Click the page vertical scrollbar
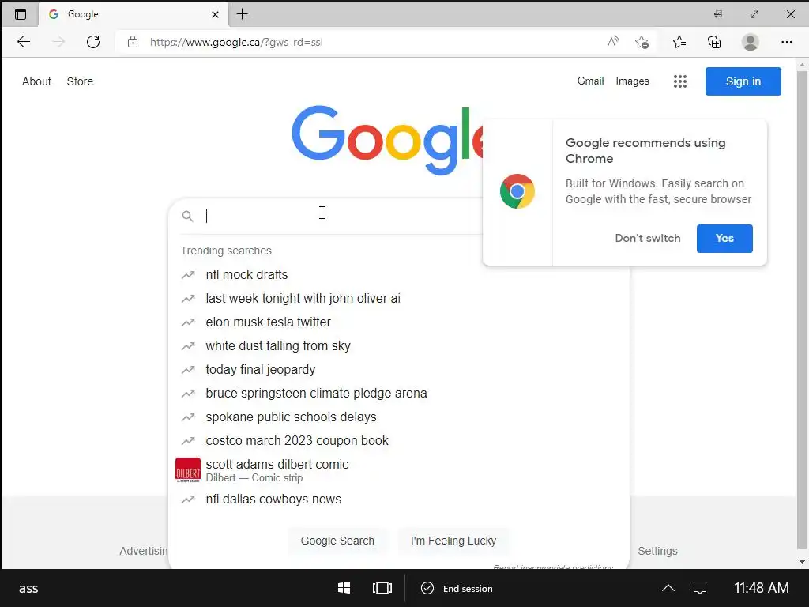This screenshot has width=809, height=607. pyautogui.click(x=802, y=310)
